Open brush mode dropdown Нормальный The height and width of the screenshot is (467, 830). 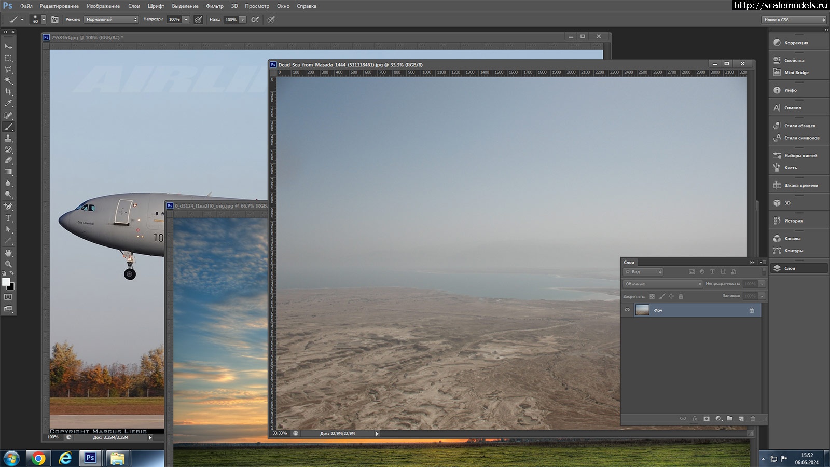pos(111,19)
